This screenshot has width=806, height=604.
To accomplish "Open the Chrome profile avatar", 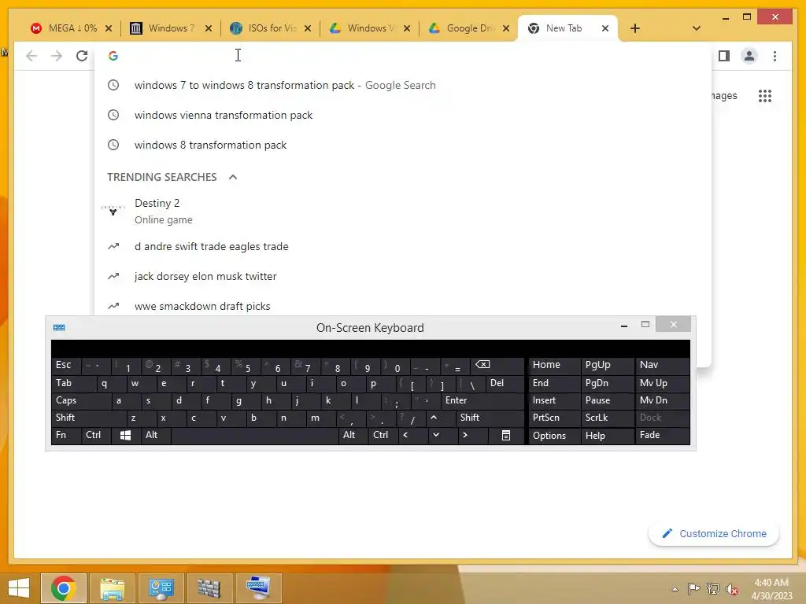I will point(749,56).
